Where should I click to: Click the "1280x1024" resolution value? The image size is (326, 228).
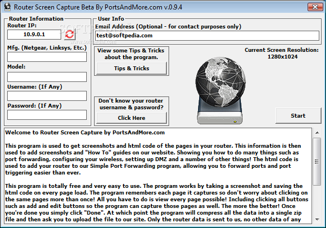pos(283,57)
